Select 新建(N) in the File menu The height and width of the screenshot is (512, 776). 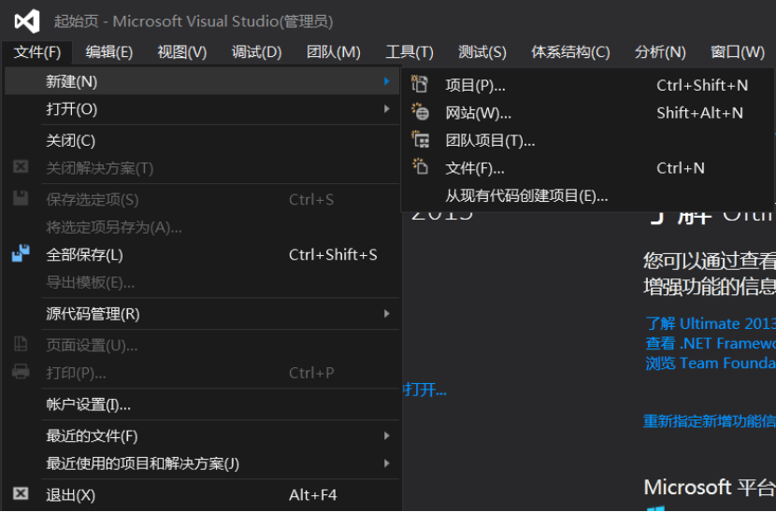click(202, 81)
